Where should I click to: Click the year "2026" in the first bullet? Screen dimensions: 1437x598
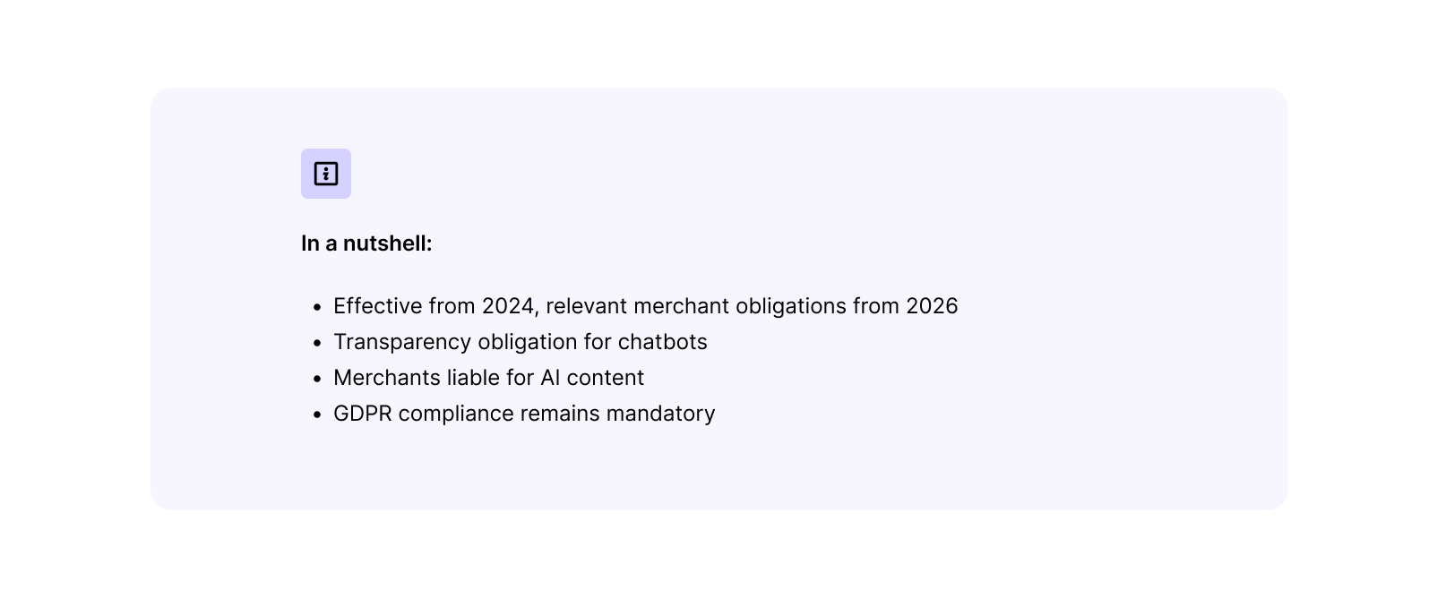[932, 306]
